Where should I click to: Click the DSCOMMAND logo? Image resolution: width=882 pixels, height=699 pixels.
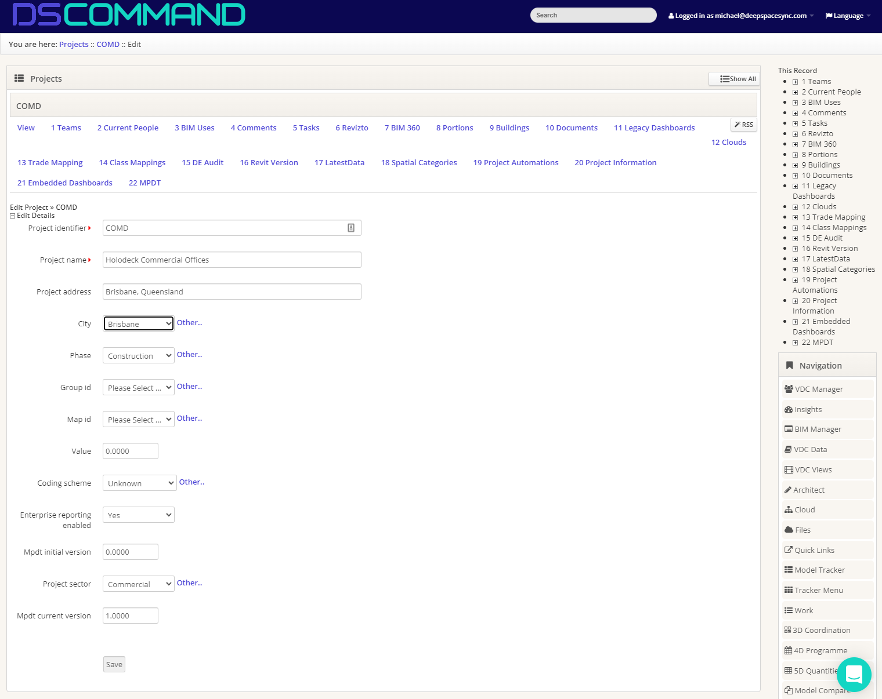pos(129,14)
